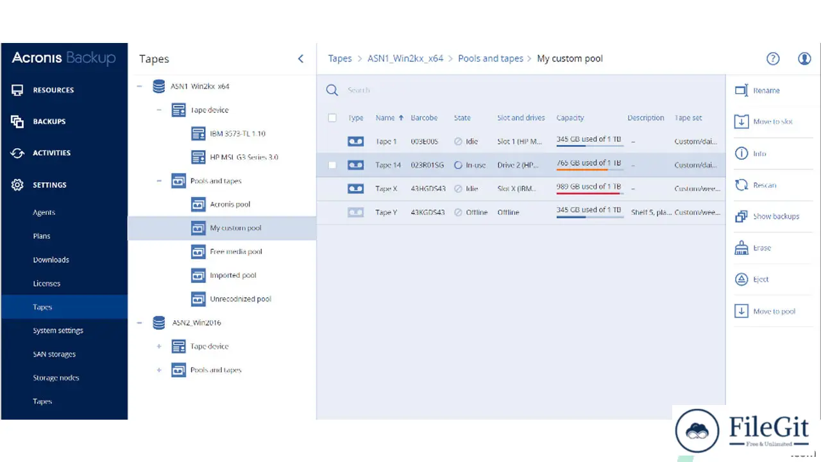Viewport: 821px width, 462px height.
Task: Collapse Tape device under ASN1
Action: pyautogui.click(x=159, y=110)
